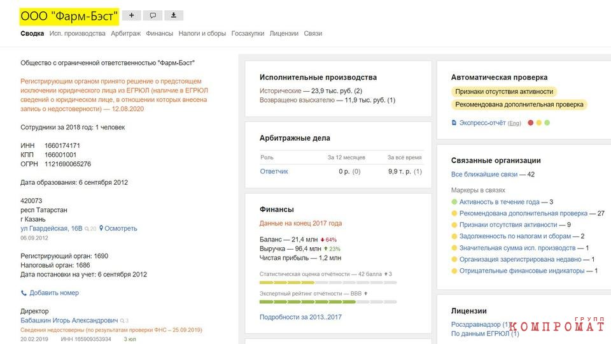Click the Арбитражные дела heading
Screen dimensions: 611x344
(x=295, y=138)
